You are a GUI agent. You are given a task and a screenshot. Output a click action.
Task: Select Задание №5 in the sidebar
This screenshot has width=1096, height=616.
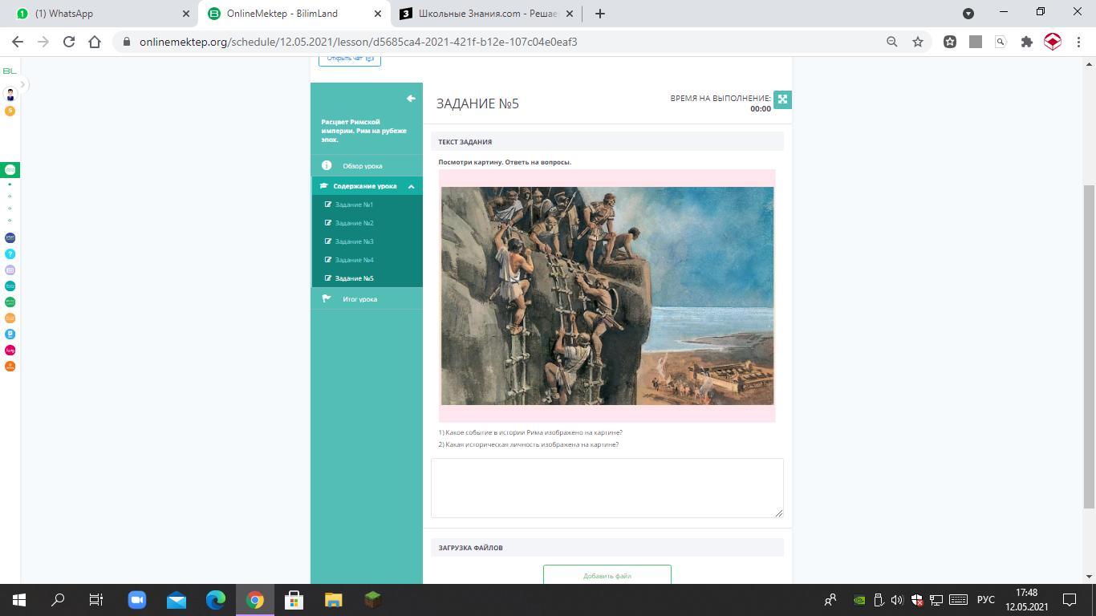coord(354,278)
